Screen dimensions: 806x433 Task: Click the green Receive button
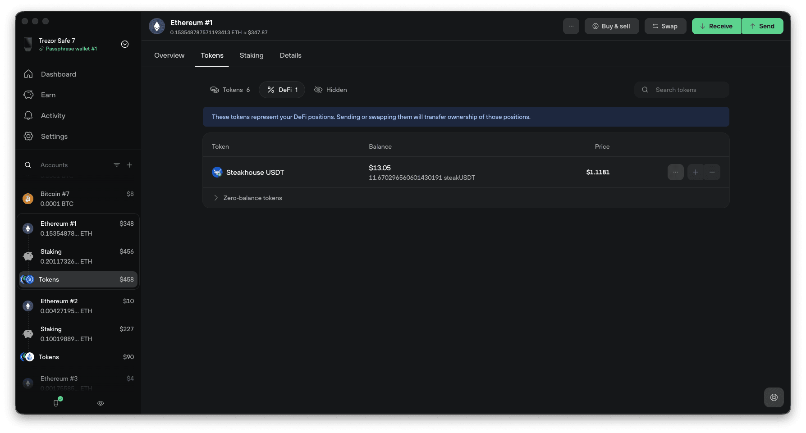coord(717,26)
